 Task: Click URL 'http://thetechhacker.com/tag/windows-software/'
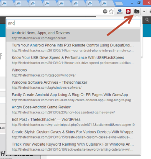point(46,87)
